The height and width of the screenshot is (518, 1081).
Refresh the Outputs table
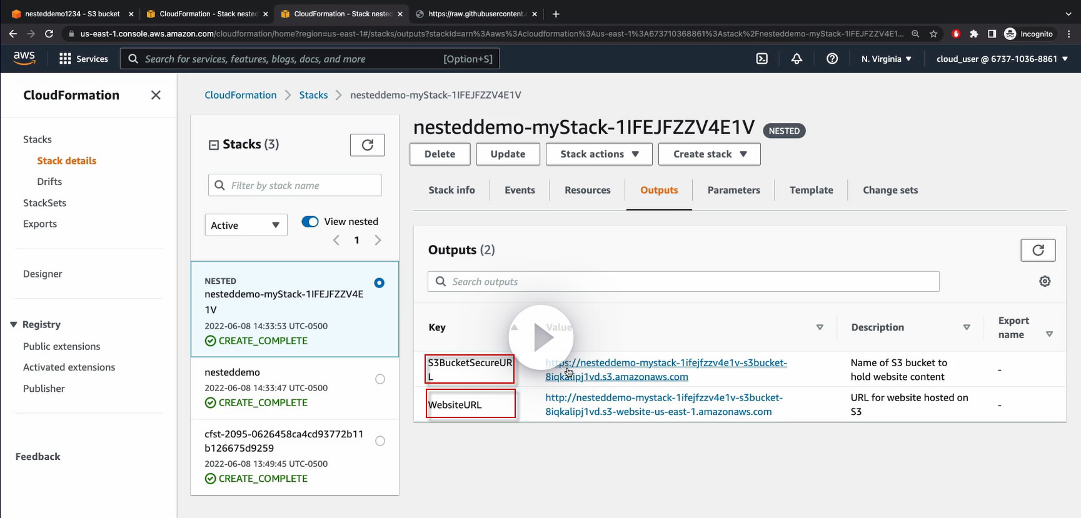coord(1038,250)
